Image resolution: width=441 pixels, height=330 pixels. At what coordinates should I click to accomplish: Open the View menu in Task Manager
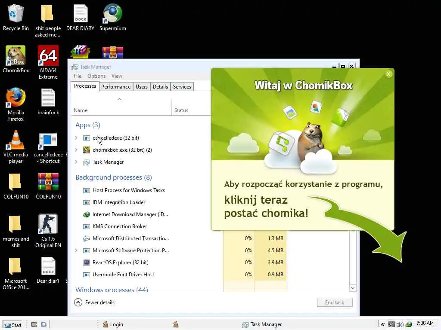tap(117, 76)
